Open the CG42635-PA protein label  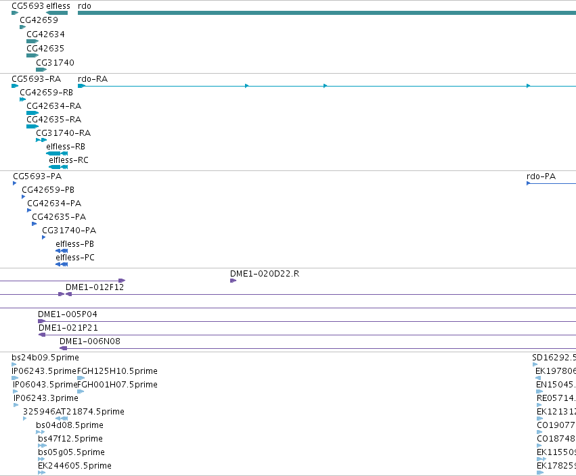(x=59, y=217)
